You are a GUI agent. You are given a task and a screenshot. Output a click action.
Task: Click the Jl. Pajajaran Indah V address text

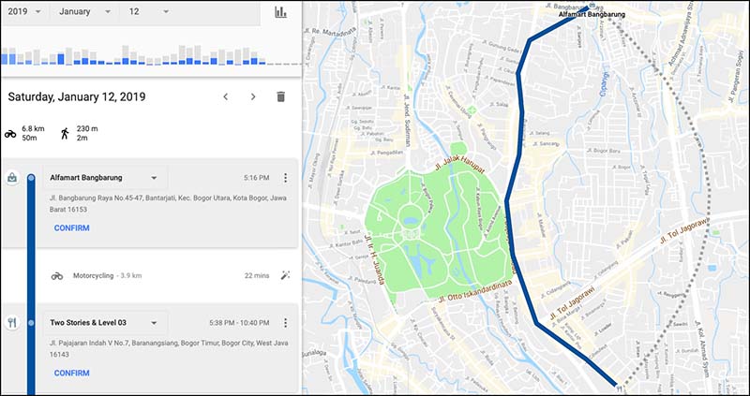[x=169, y=348]
